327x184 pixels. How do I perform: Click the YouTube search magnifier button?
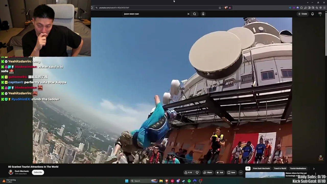pyautogui.click(x=194, y=14)
